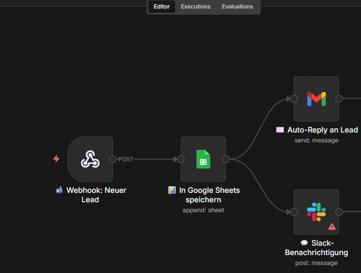Click the Gmail node output connector
This screenshot has height=273, width=361.
point(339,99)
